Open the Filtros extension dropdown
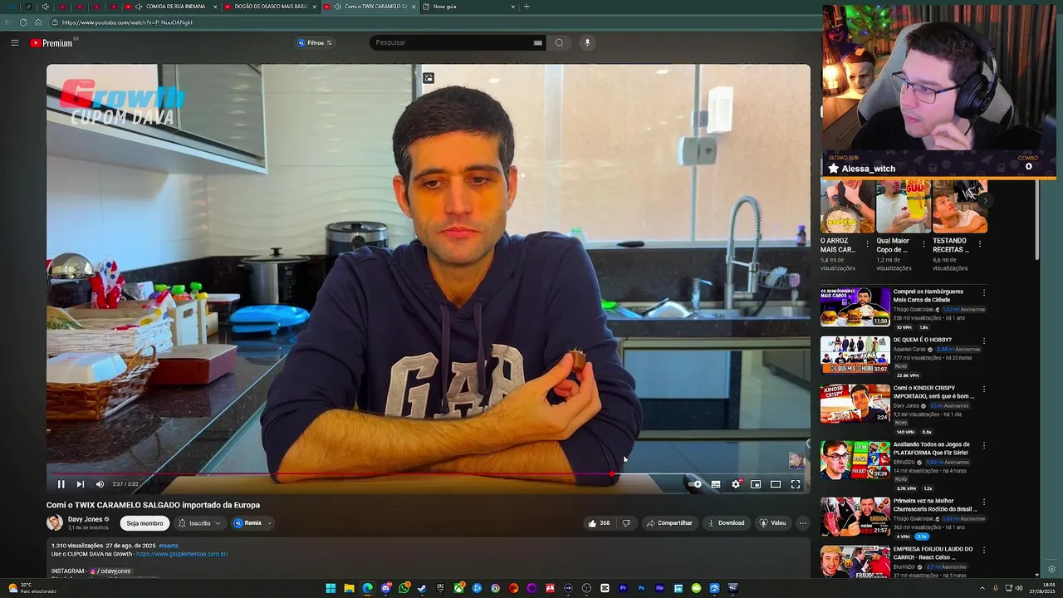1063x598 pixels. [x=315, y=42]
